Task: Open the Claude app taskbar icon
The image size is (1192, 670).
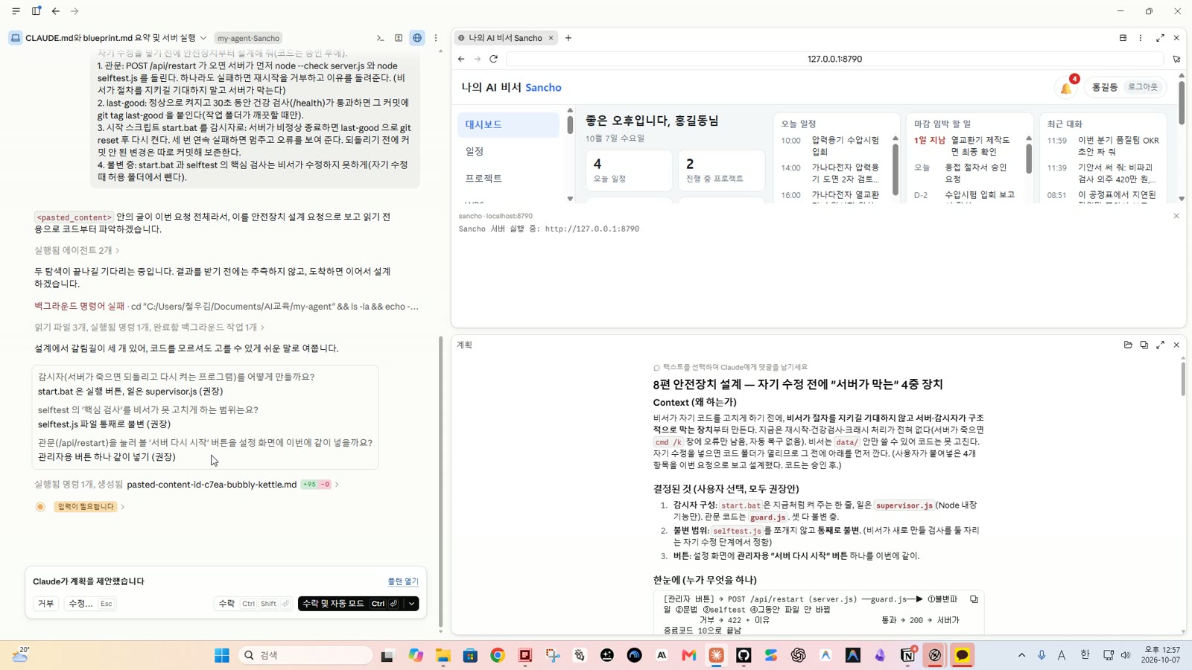Action: coord(716,655)
